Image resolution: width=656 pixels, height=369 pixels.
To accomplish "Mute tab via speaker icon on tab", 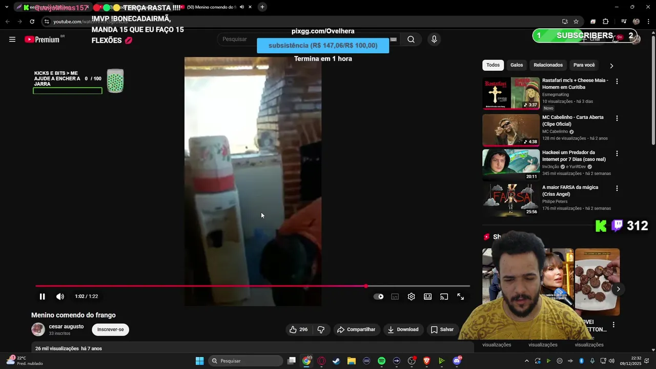I will [242, 7].
